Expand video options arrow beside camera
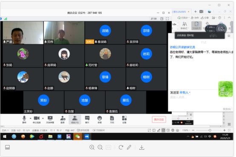Viewport: 236px width, 157px height. click(x=43, y=119)
